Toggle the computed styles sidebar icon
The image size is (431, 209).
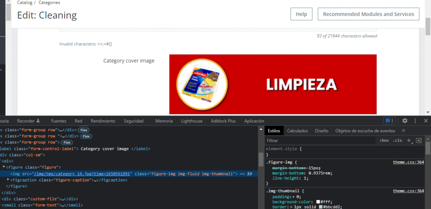coord(419,140)
